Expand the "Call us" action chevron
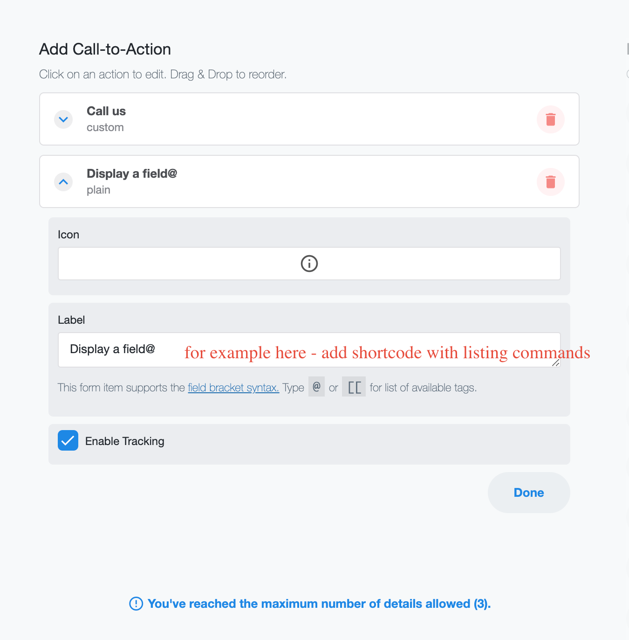This screenshot has height=640, width=629. [x=63, y=119]
